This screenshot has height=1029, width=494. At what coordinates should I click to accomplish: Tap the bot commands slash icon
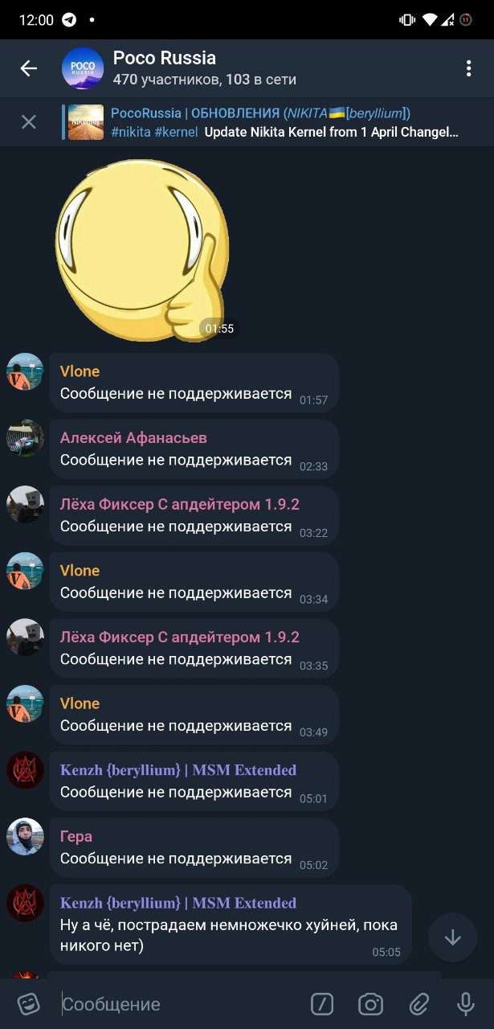322,1004
